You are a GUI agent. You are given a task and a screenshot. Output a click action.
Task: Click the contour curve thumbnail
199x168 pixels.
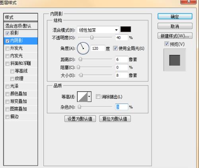point(82,97)
